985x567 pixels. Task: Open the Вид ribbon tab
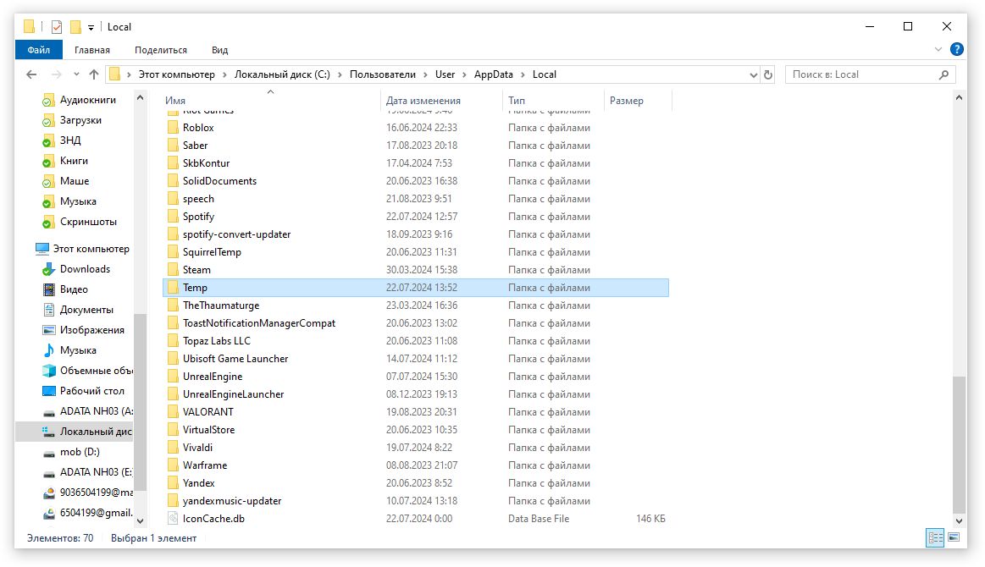(x=219, y=50)
